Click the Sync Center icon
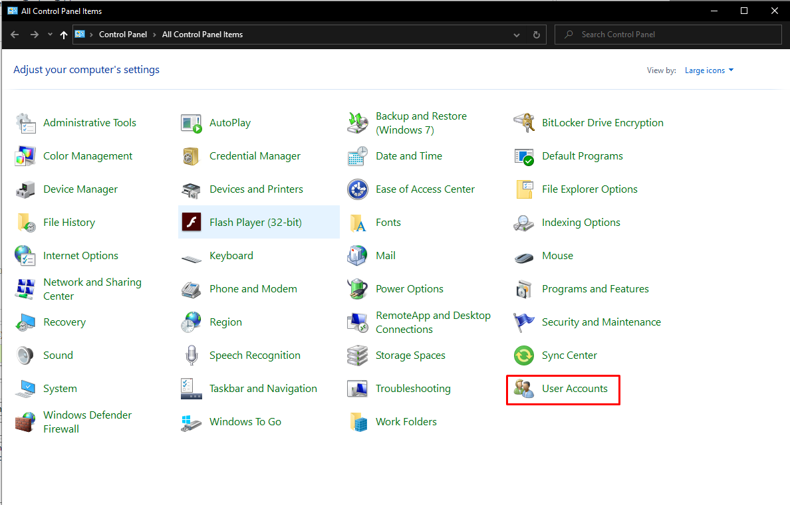790x505 pixels. point(524,355)
